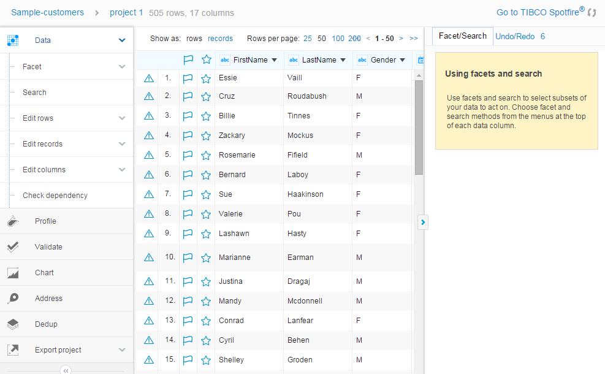Click the refresh icon beside Spotfire link
This screenshot has height=374, width=605.
click(592, 12)
